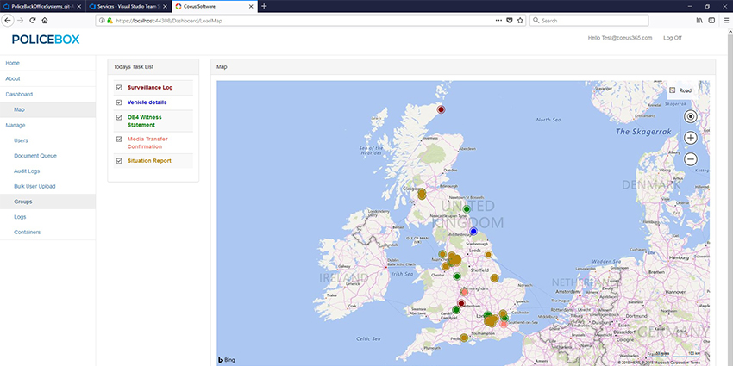Image resolution: width=733 pixels, height=366 pixels.
Task: Click the blue map marker near Scarborough
Action: tap(473, 232)
